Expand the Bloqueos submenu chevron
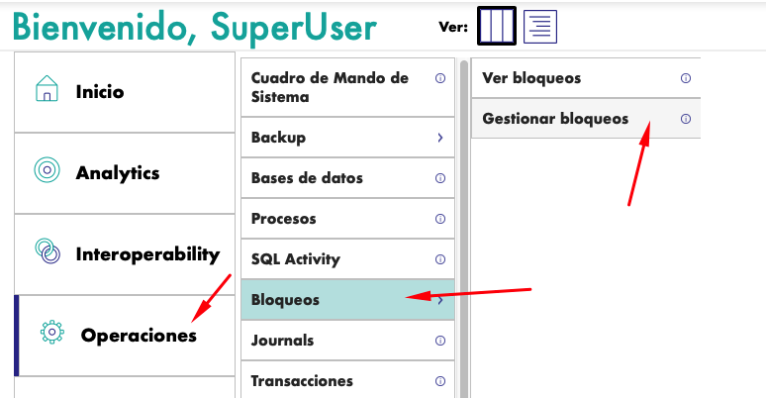The height and width of the screenshot is (398, 766). [x=440, y=300]
